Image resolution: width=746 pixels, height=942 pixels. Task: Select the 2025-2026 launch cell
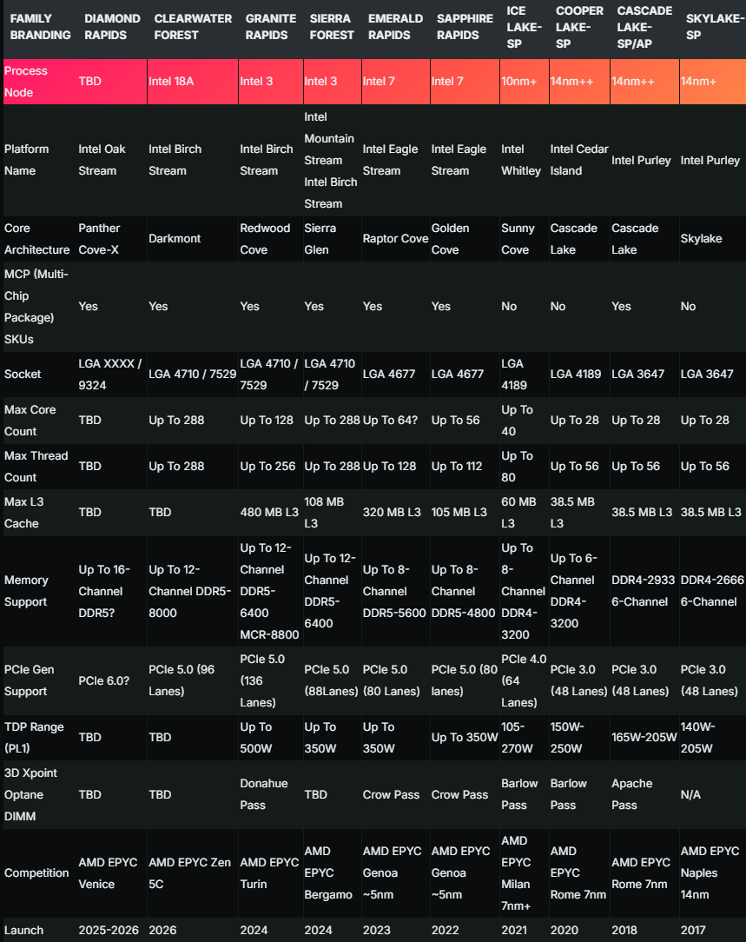(112, 930)
